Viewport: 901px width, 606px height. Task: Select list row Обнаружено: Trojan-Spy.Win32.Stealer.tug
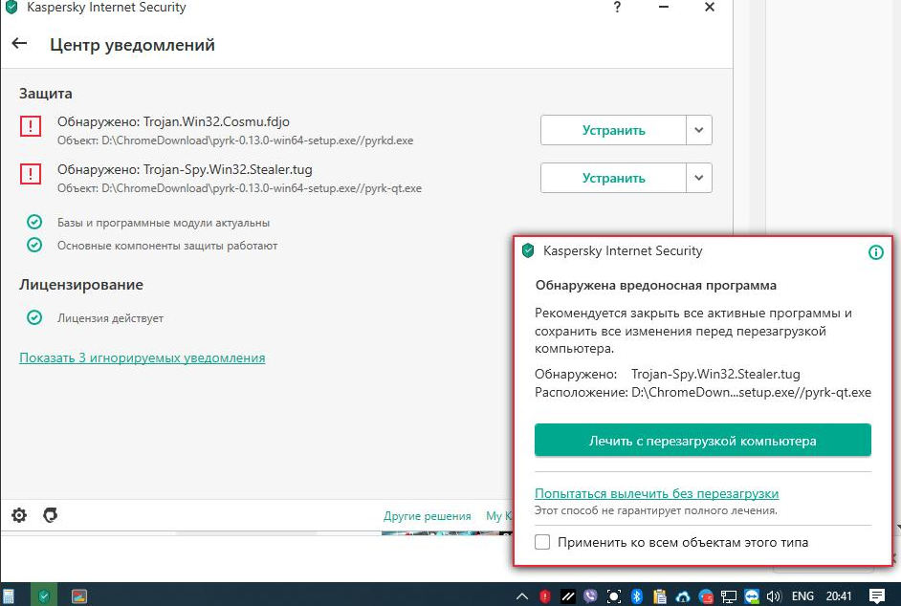click(185, 169)
